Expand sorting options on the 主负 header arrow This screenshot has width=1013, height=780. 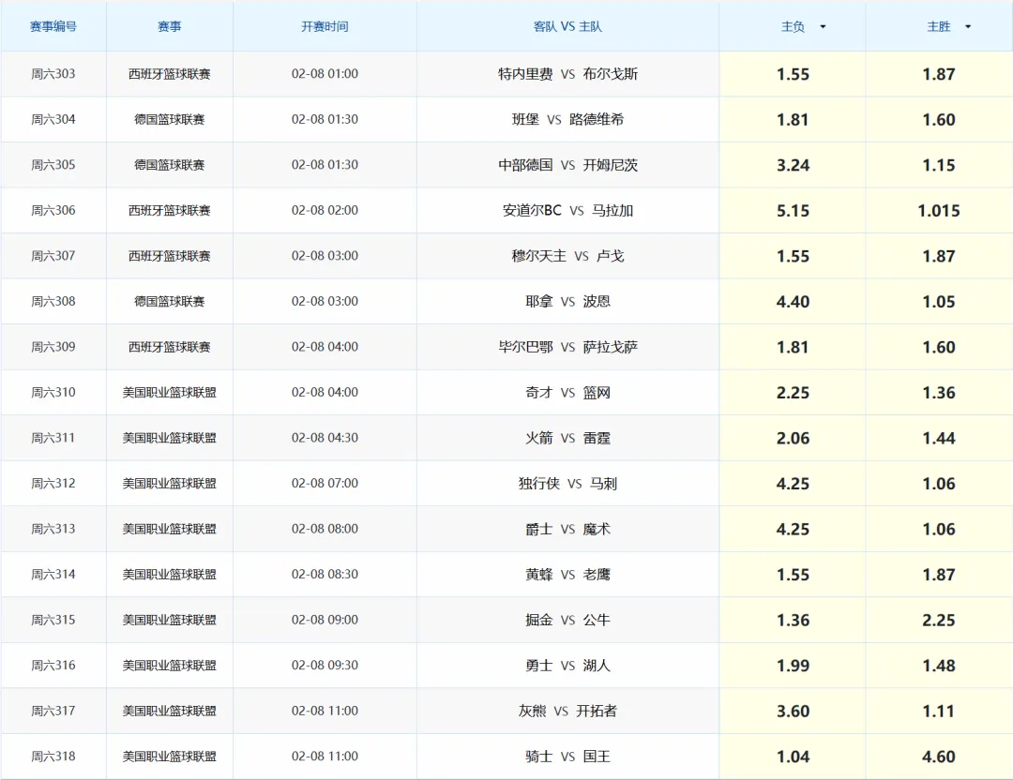coord(824,26)
